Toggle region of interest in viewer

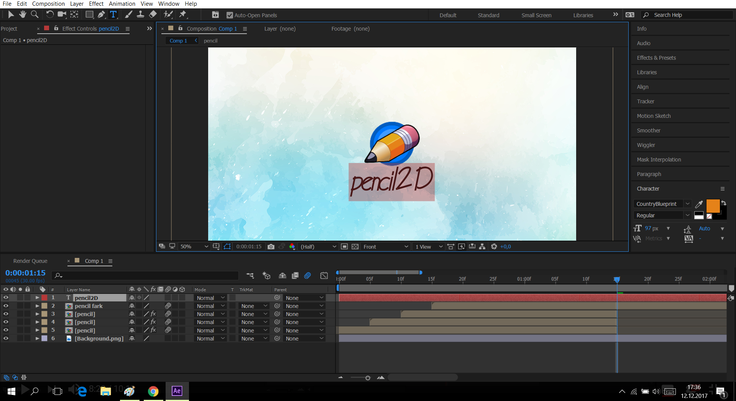coord(344,246)
